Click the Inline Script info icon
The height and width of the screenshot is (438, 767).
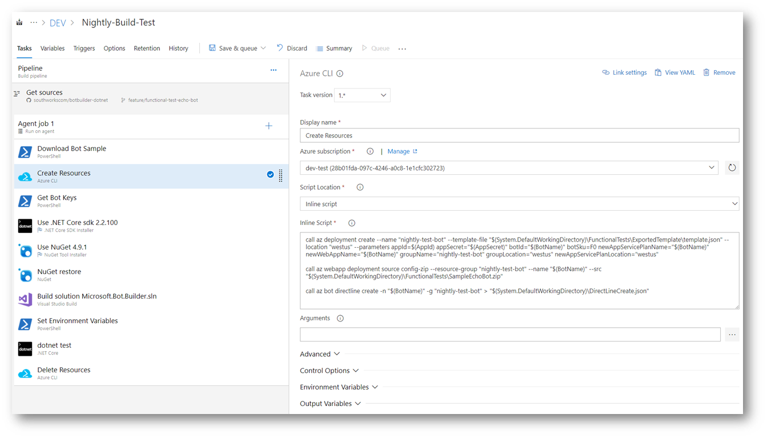(352, 223)
